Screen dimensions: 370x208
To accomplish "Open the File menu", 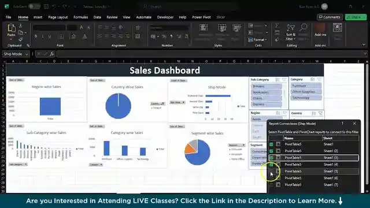I will tap(9, 17).
